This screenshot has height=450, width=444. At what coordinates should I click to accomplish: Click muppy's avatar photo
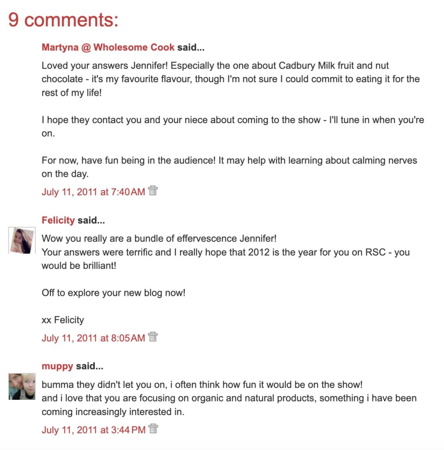point(22,386)
